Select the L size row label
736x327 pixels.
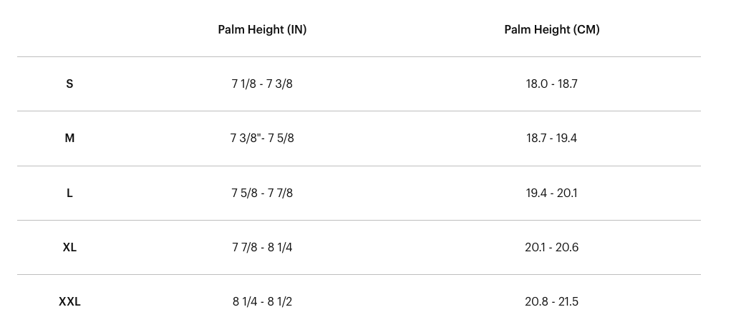[69, 193]
